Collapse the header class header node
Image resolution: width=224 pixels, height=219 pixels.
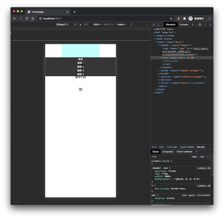click(x=159, y=45)
